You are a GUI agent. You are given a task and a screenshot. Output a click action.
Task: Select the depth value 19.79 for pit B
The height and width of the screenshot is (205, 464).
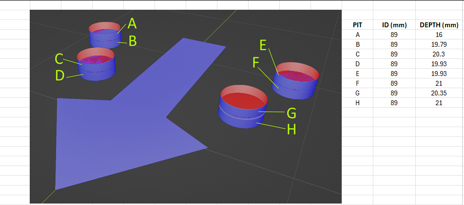coord(439,44)
